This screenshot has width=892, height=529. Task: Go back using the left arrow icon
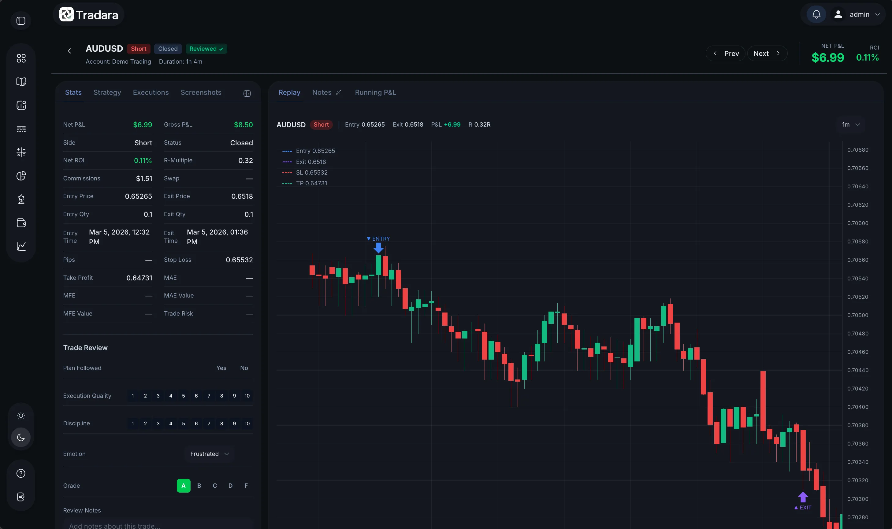pyautogui.click(x=69, y=51)
